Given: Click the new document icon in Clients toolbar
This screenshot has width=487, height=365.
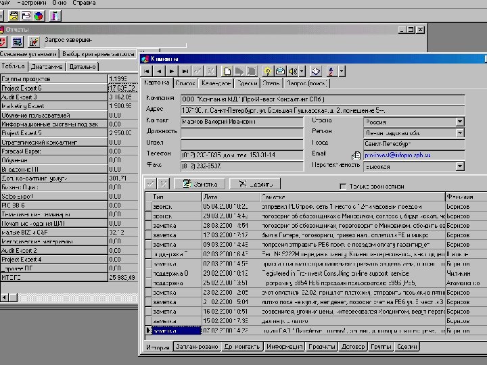Looking at the screenshot, I should coord(227,71).
